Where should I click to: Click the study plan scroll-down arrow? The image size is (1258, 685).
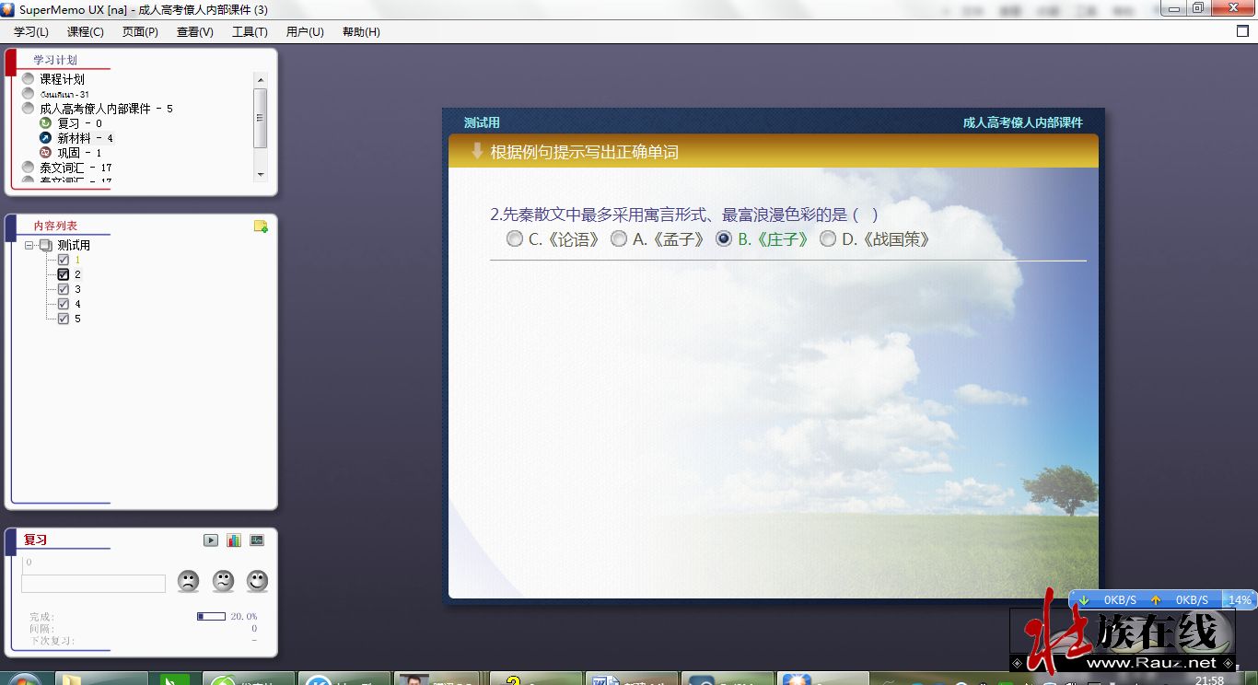click(261, 174)
